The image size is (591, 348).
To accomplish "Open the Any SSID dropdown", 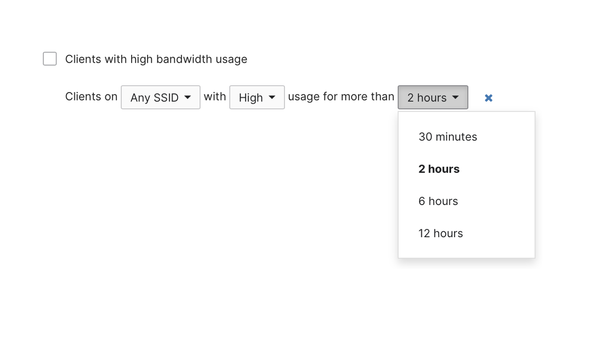I will point(161,97).
